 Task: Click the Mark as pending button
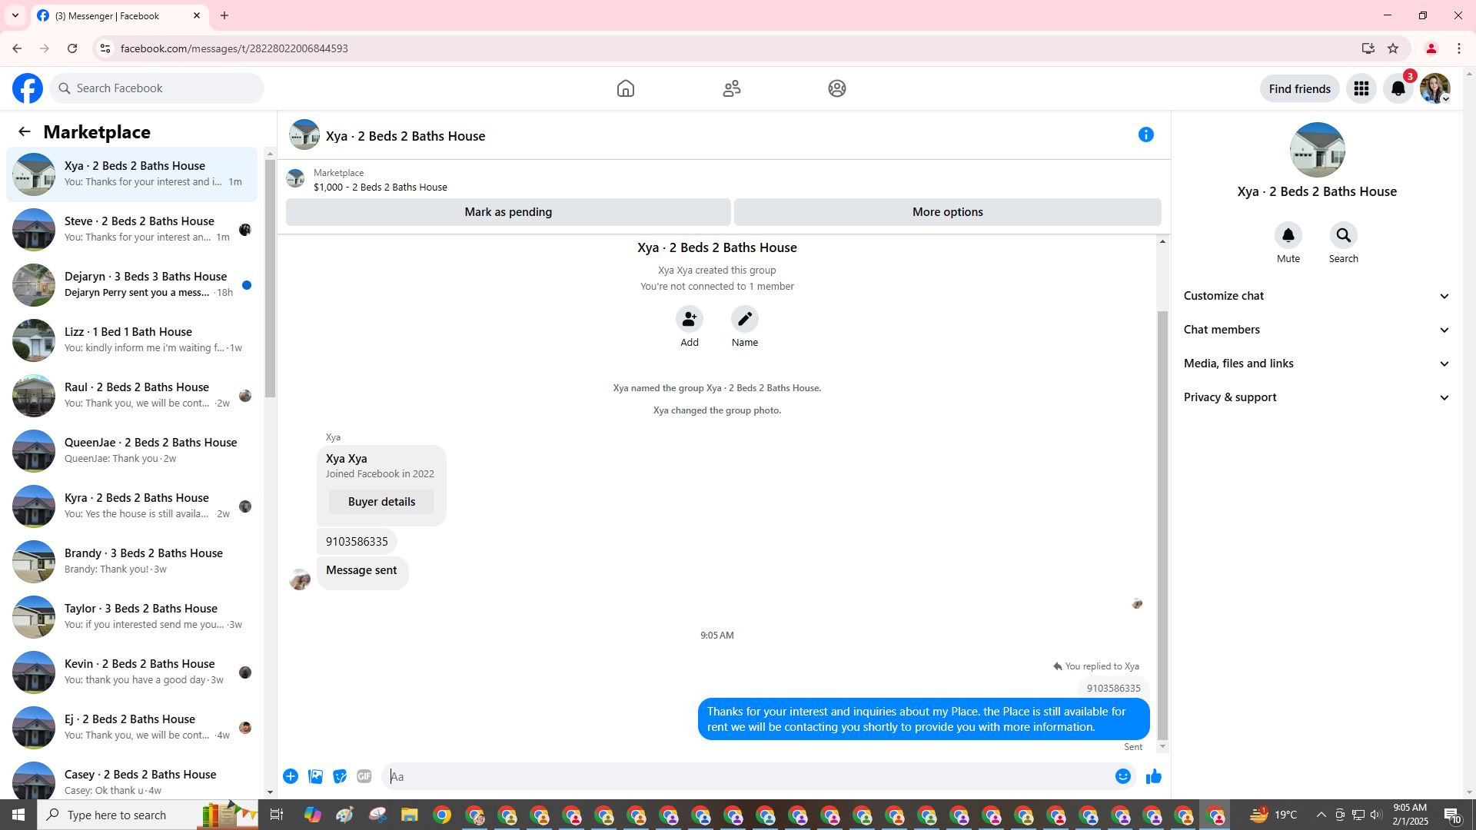click(x=507, y=212)
